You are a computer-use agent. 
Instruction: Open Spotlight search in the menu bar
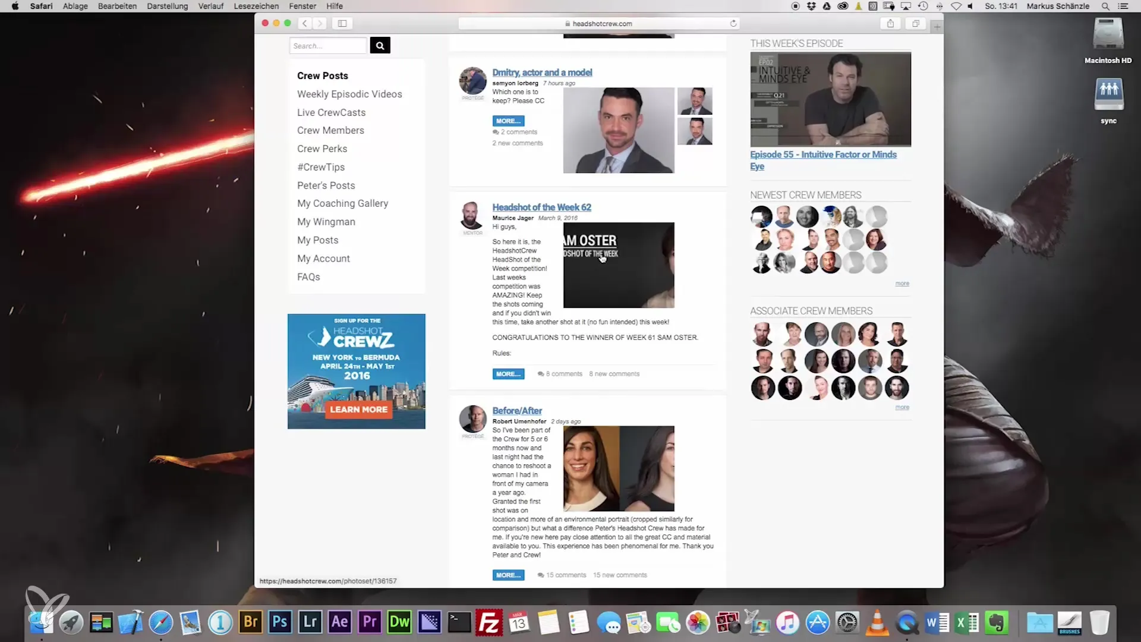[1105, 6]
